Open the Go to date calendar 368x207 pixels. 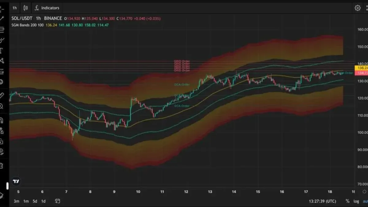(57, 201)
